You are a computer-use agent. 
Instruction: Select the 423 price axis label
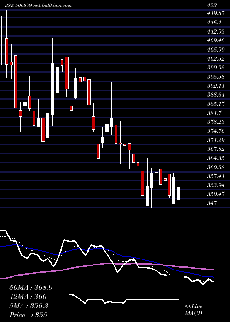click(x=212, y=6)
